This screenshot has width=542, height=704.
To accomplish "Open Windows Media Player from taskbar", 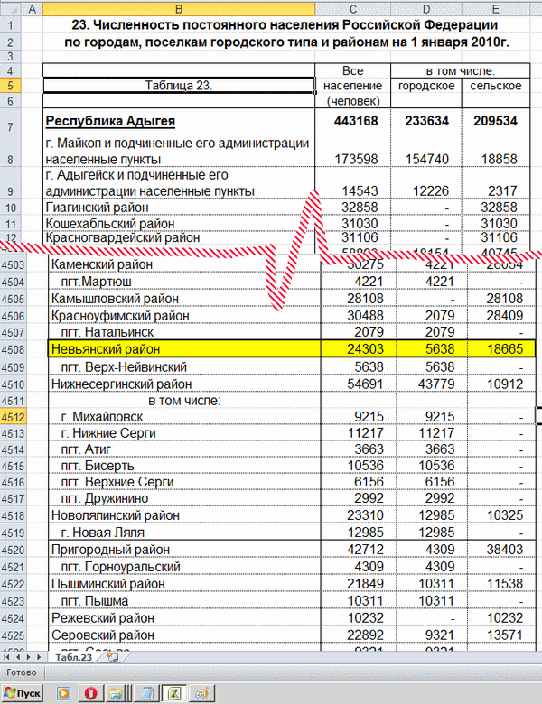I will [63, 694].
